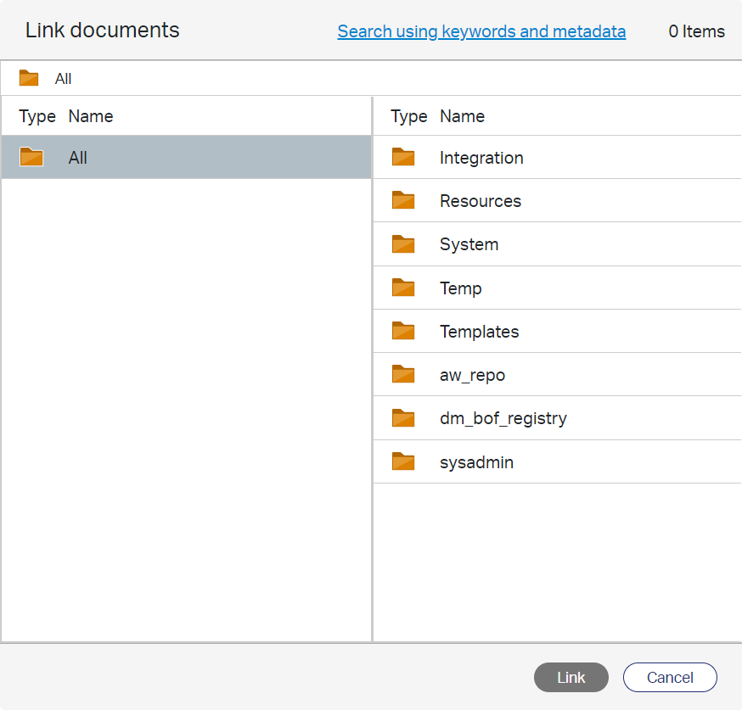Sort right pane by Type column header
Image resolution: width=742 pixels, height=710 pixels.
pyautogui.click(x=408, y=116)
